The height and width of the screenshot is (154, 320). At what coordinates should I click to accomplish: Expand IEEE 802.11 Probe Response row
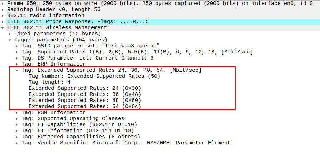[3, 22]
